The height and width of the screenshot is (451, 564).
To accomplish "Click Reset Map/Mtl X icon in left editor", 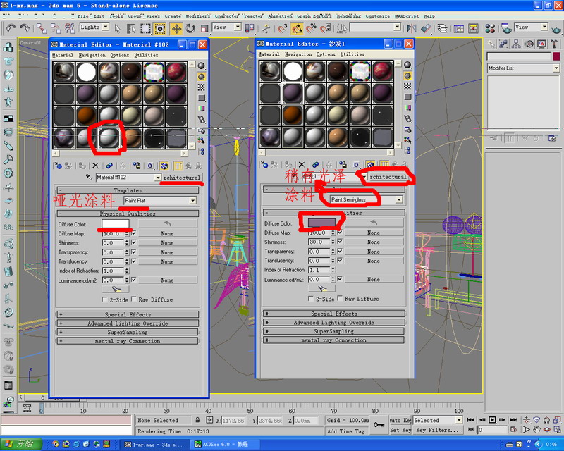I will 95,166.
